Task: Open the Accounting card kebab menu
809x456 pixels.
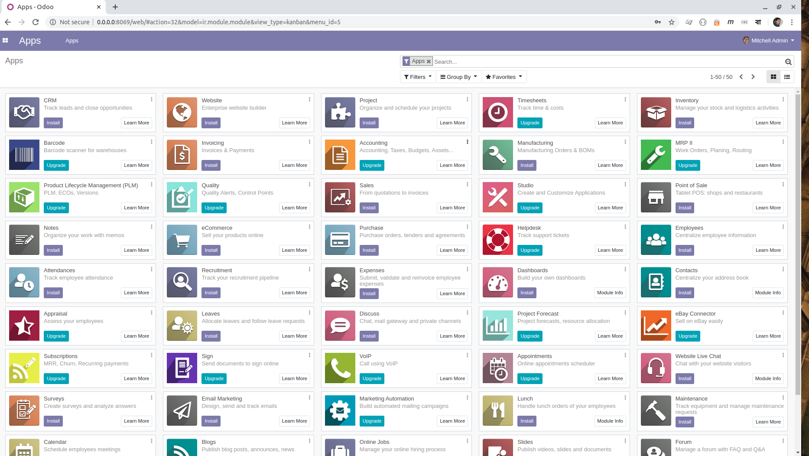Action: point(468,142)
